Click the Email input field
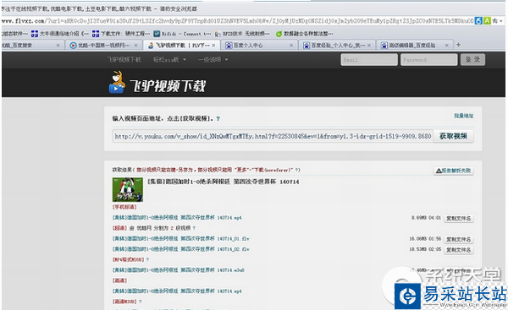The width and height of the screenshot is (508, 310). (369, 60)
